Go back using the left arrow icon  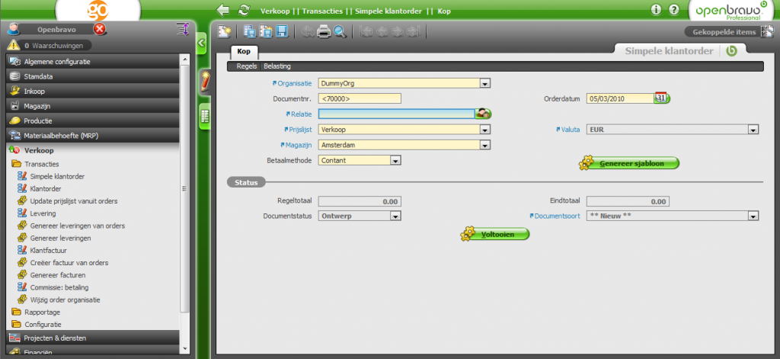coord(223,10)
